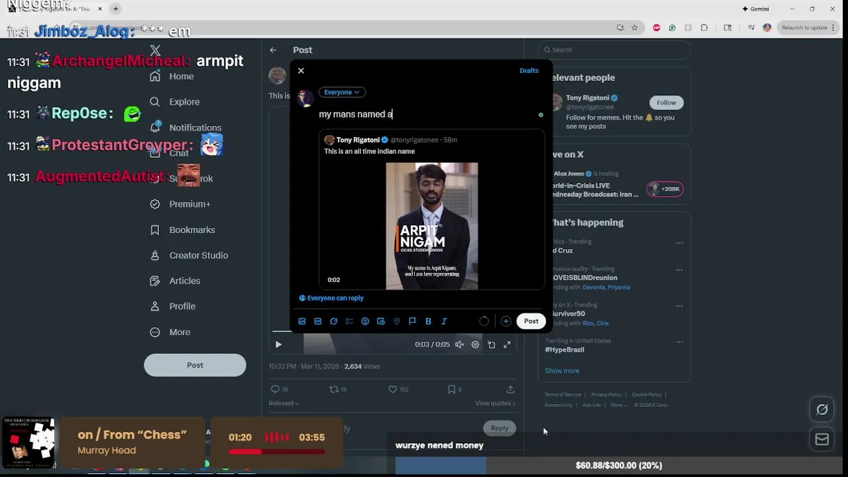Toggle italic text formatting
This screenshot has height=477, width=848.
point(444,321)
